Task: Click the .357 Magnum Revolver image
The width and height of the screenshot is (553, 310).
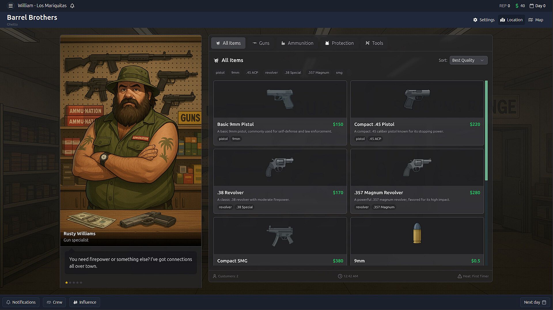Action: click(417, 167)
